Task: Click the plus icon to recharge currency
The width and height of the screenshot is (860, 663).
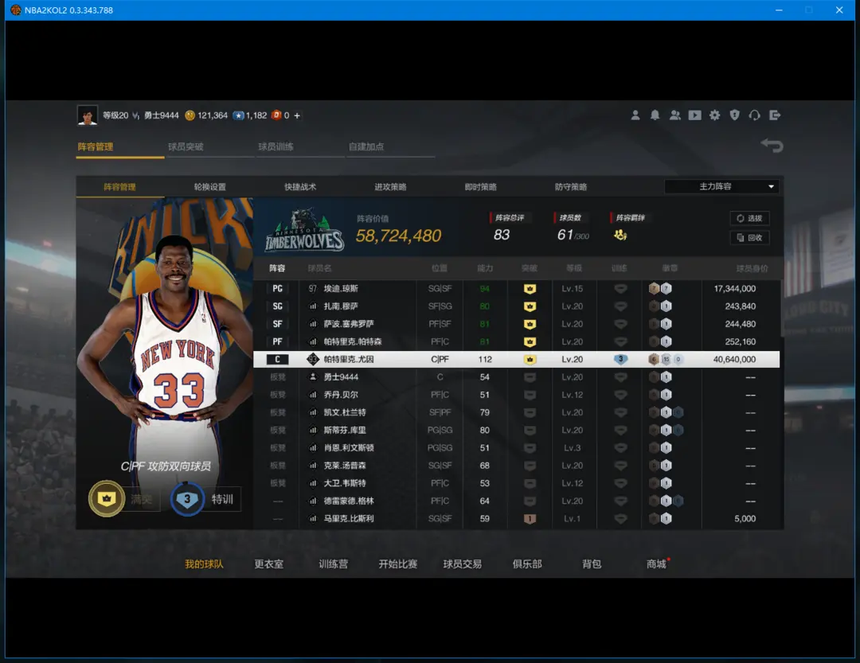Action: 297,115
